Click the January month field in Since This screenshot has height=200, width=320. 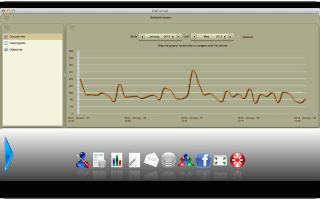click(154, 37)
